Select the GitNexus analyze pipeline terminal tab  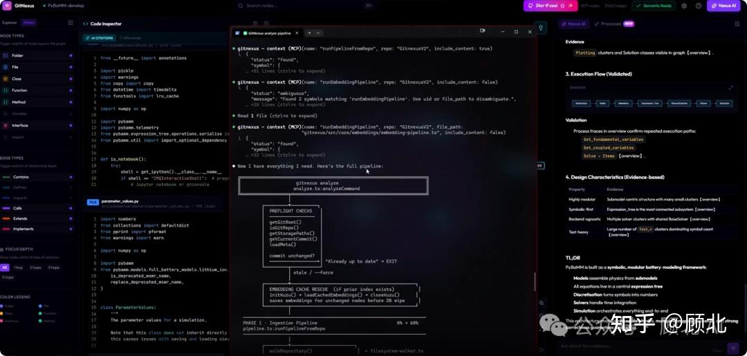pos(268,33)
